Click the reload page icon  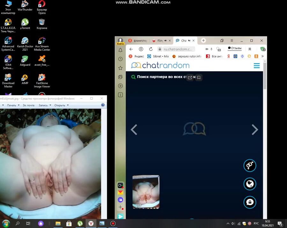click(151, 49)
